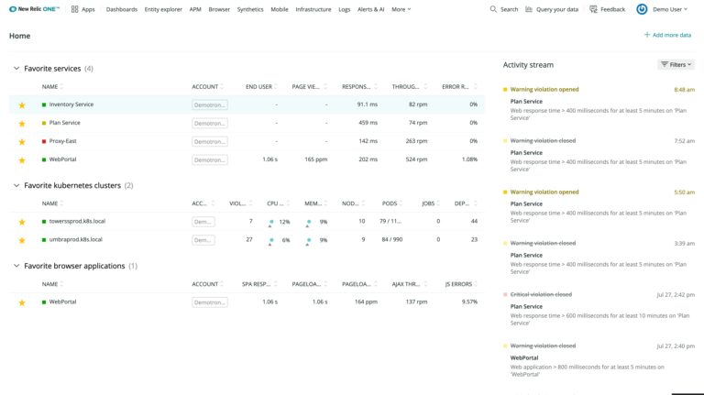Open the Inventory Service entity
Image resolution: width=704 pixels, height=395 pixels.
(x=71, y=104)
